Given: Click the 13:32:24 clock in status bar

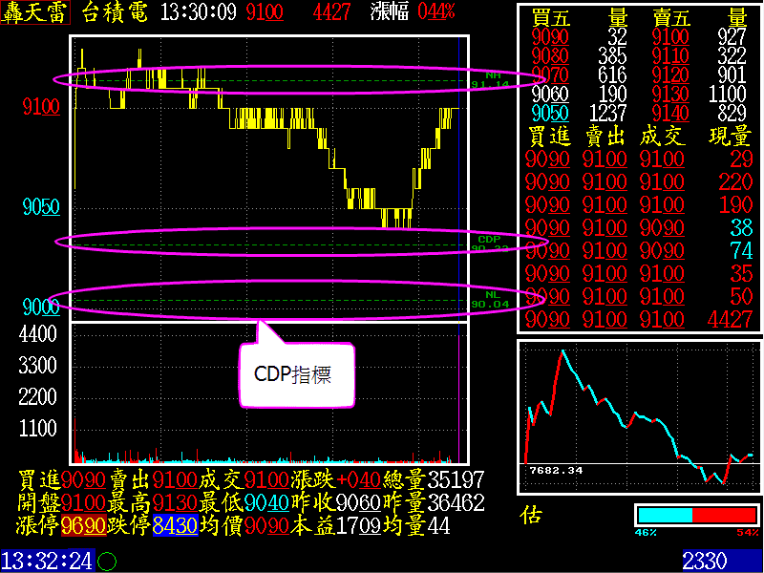Looking at the screenshot, I should click(x=46, y=560).
